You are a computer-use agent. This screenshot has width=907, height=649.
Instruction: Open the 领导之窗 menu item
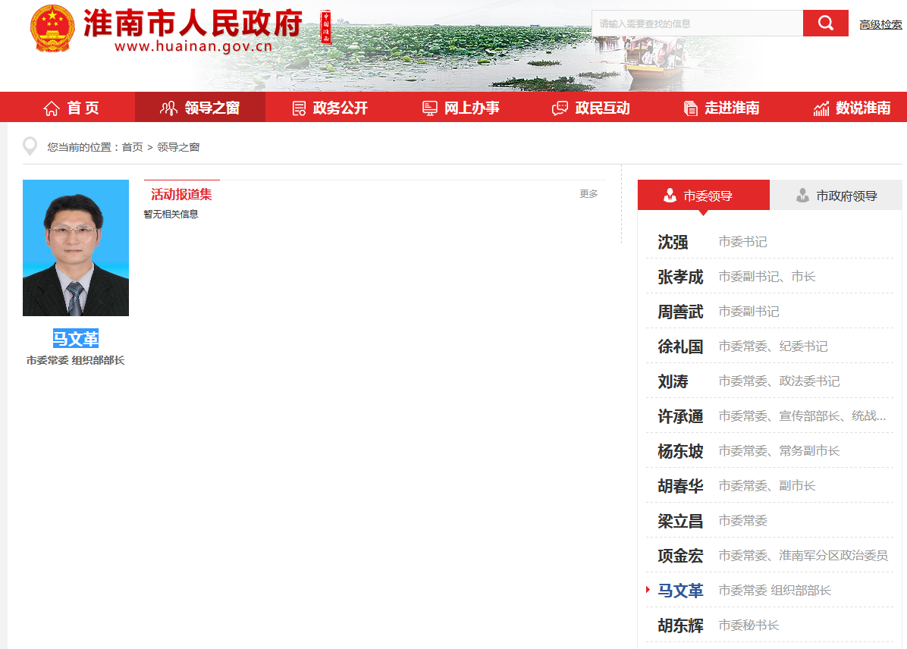click(200, 108)
